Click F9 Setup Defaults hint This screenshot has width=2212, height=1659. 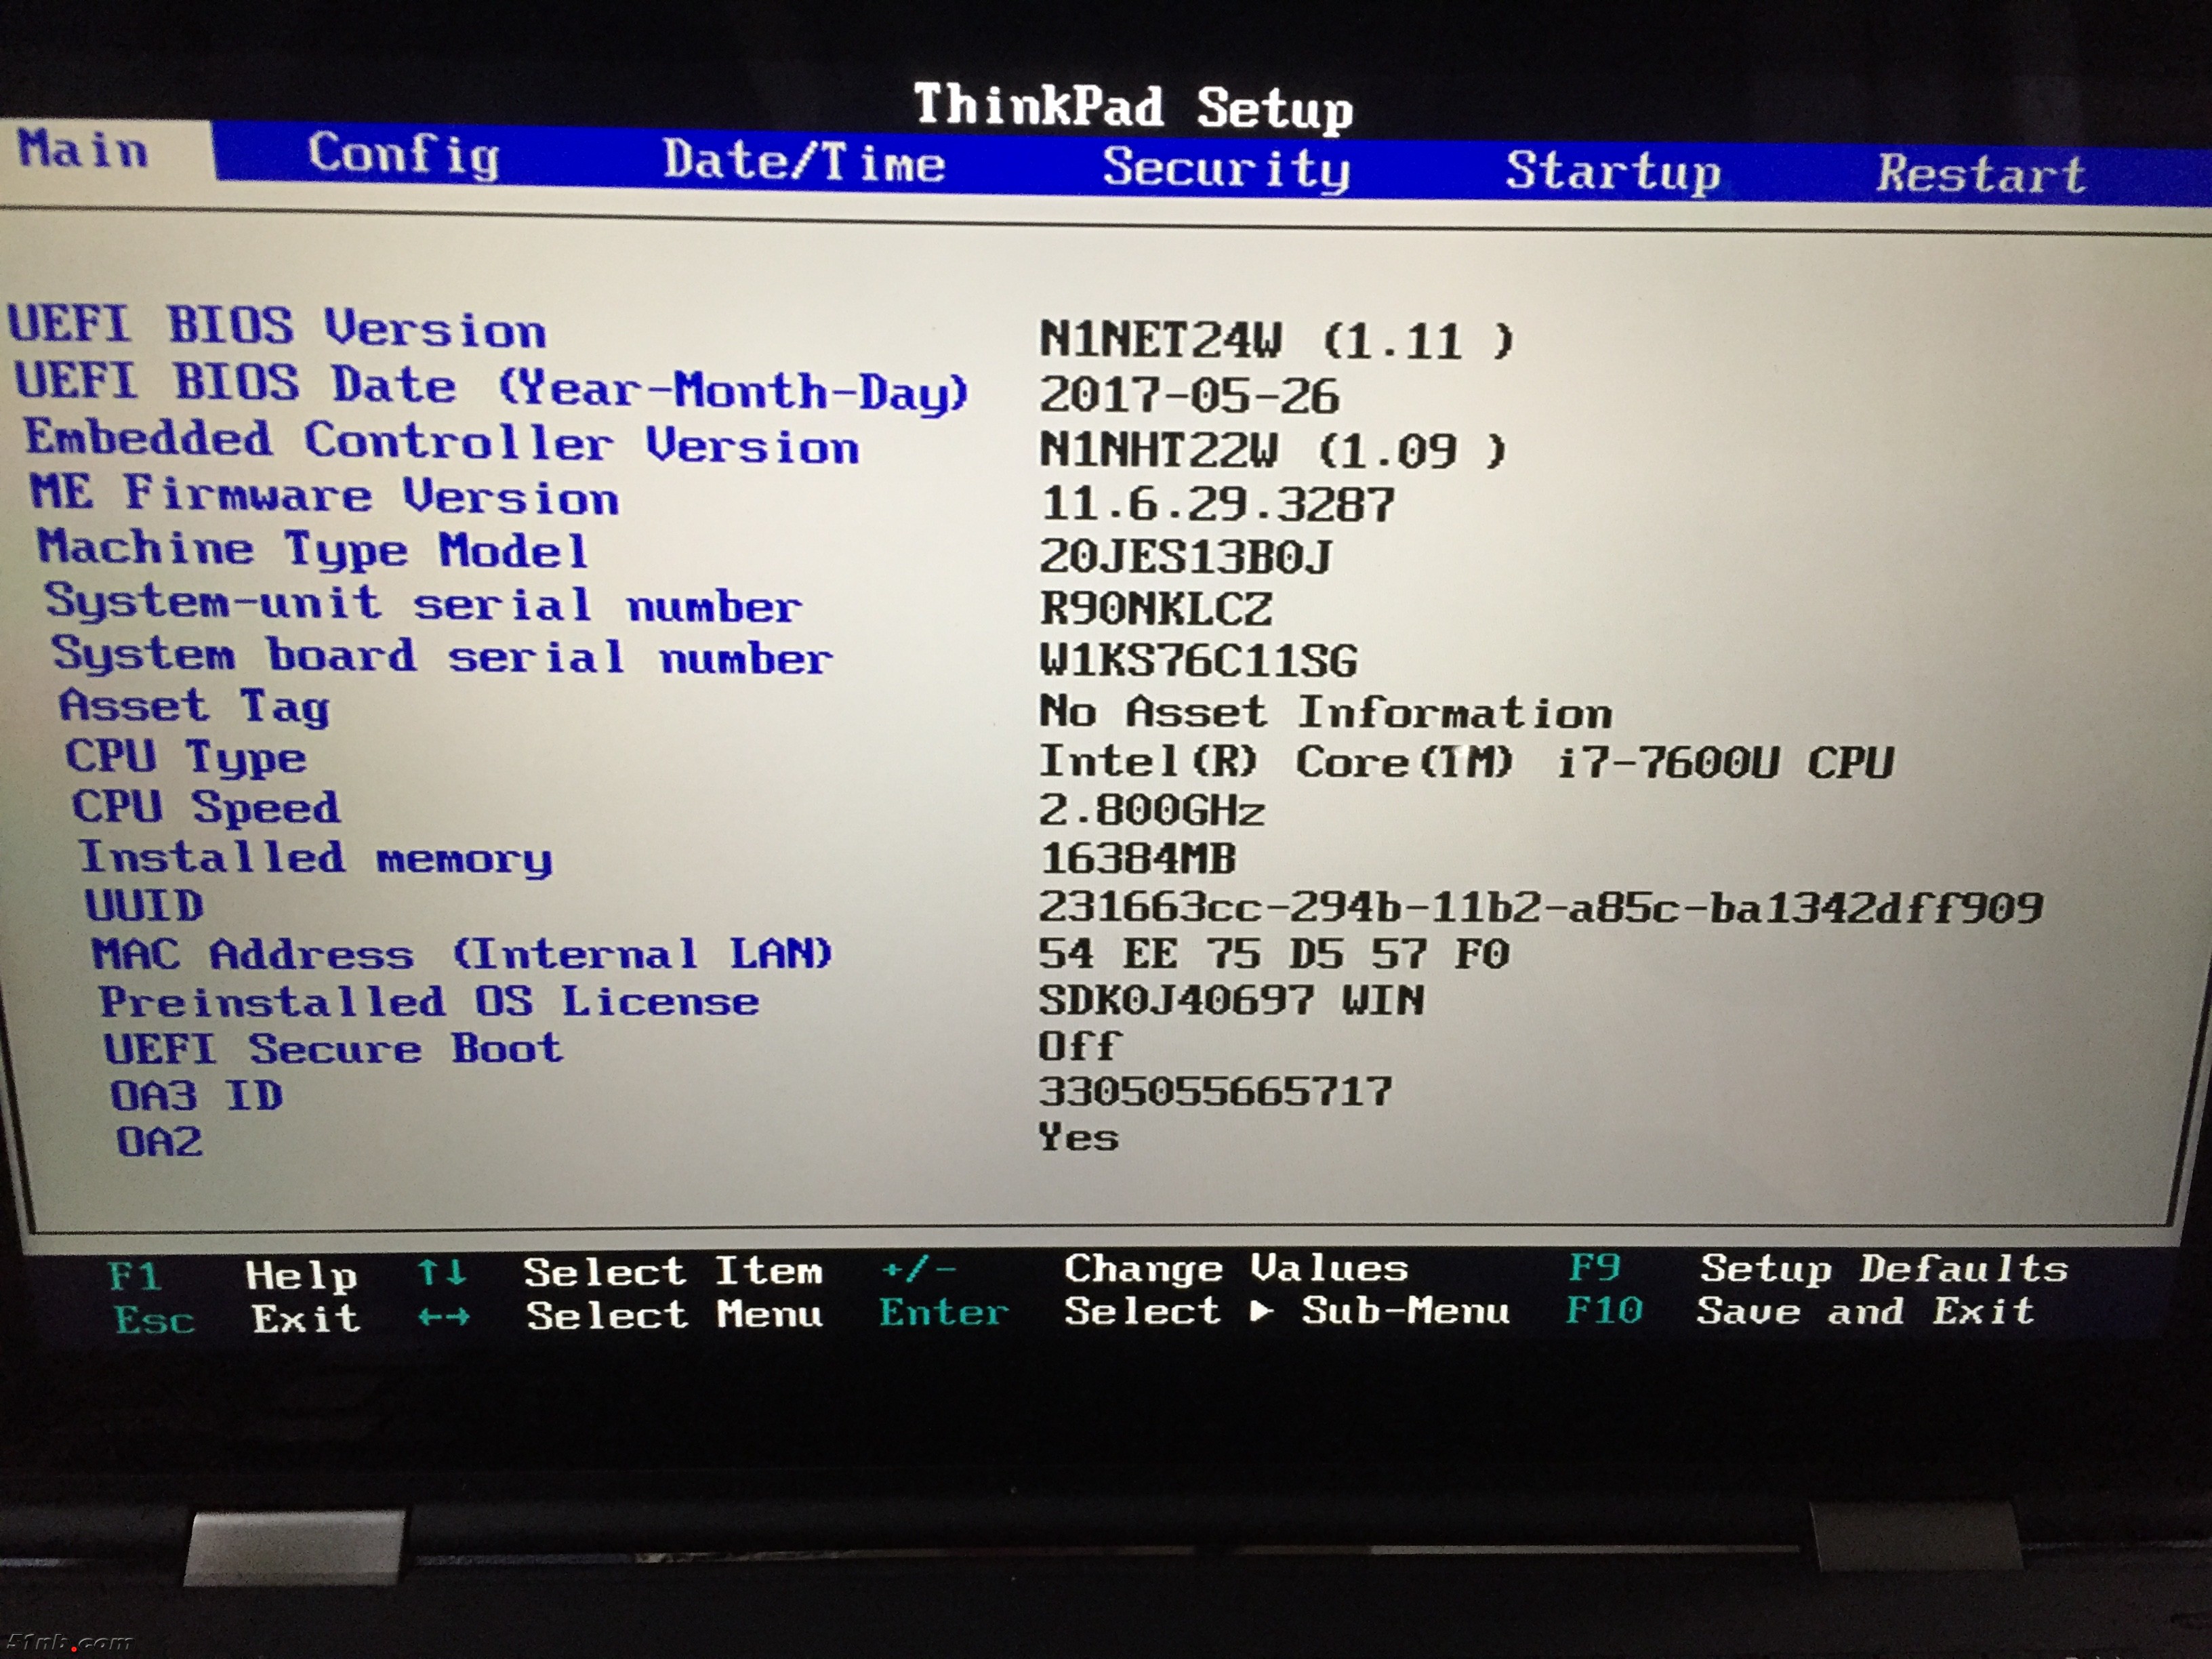(x=1594, y=1268)
